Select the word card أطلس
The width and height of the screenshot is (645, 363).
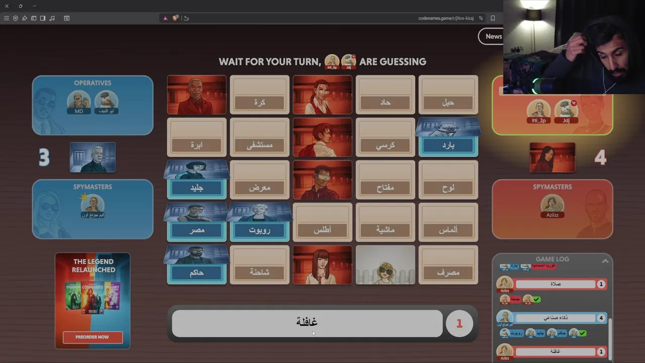(322, 222)
